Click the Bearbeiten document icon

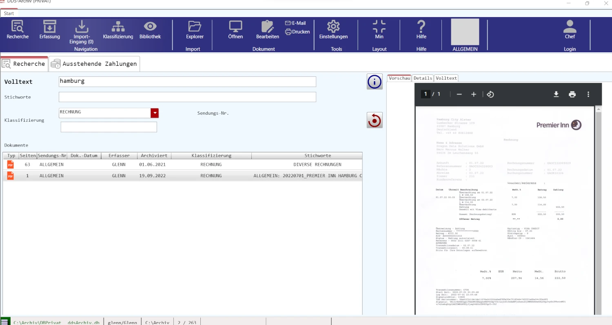pos(268,30)
